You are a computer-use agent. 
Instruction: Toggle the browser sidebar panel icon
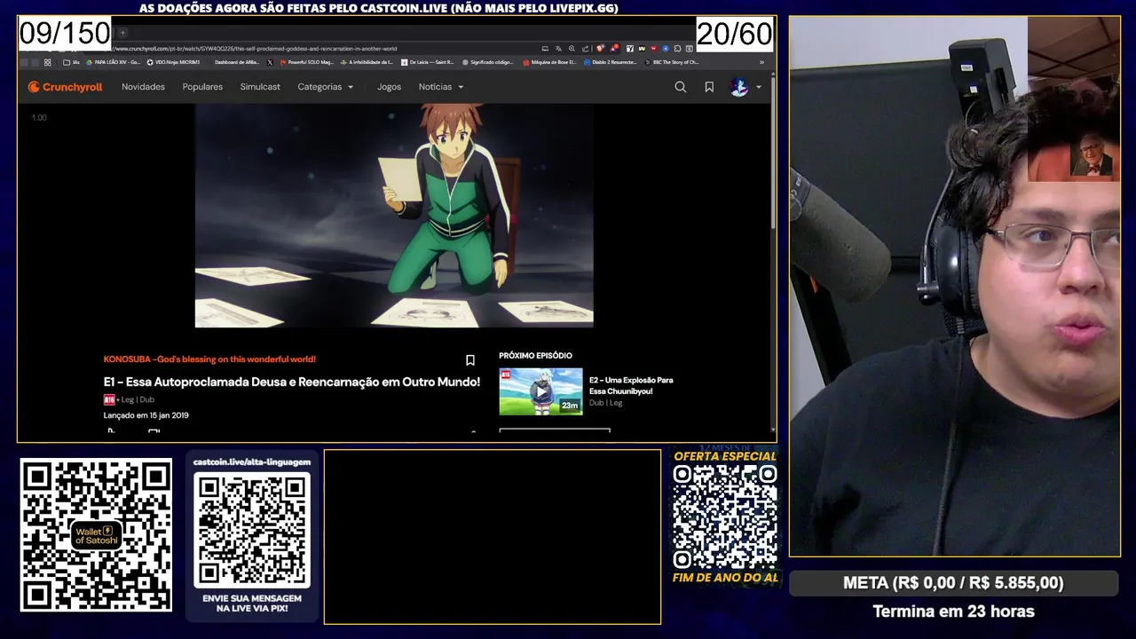pos(690,49)
